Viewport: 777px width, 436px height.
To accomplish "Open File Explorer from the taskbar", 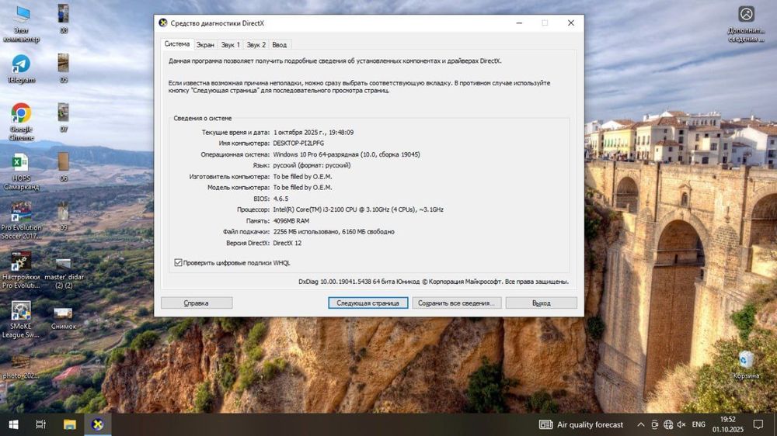I will (x=69, y=424).
